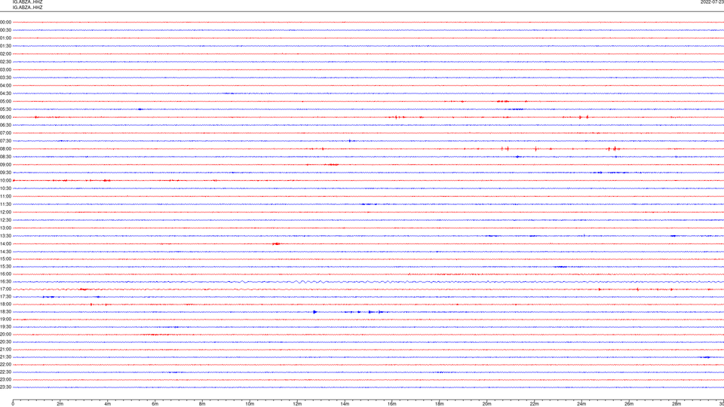
Task: Click the 12:00 time row label
Action: (5, 213)
